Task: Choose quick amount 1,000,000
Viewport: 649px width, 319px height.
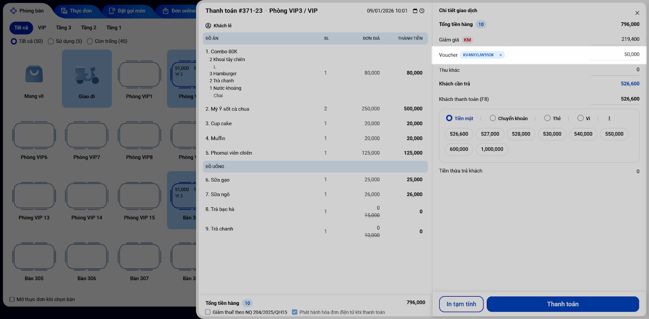Action: click(x=492, y=149)
